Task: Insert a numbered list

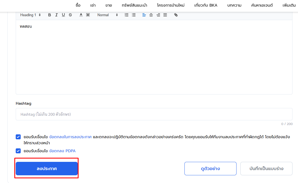Action: (127, 15)
